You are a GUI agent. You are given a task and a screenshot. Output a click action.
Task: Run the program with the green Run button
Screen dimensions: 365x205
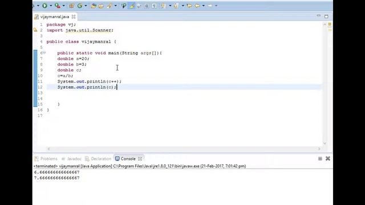tap(44, 6)
